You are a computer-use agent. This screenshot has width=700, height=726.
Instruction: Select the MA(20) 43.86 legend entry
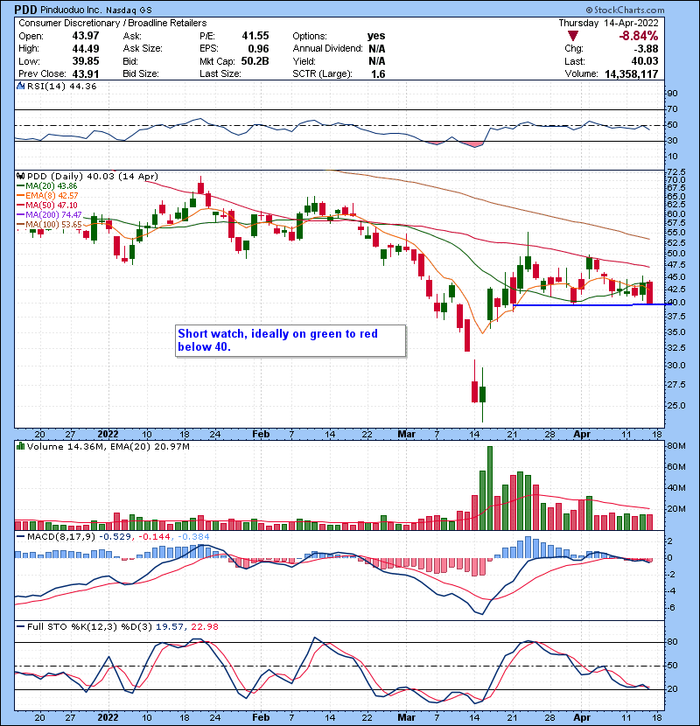(47, 186)
